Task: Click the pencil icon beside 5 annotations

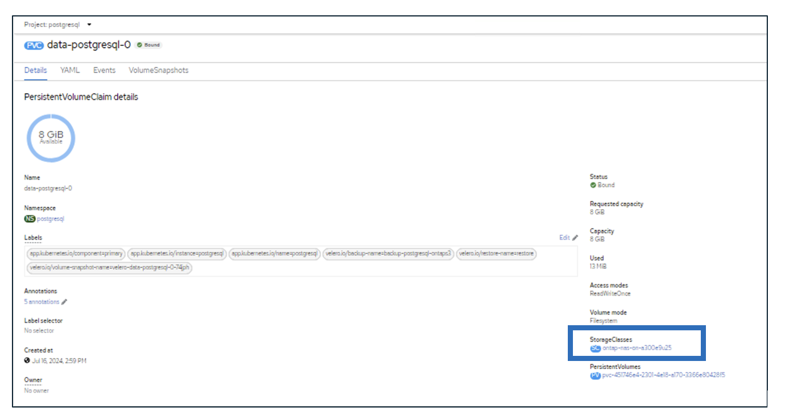Action: [64, 302]
